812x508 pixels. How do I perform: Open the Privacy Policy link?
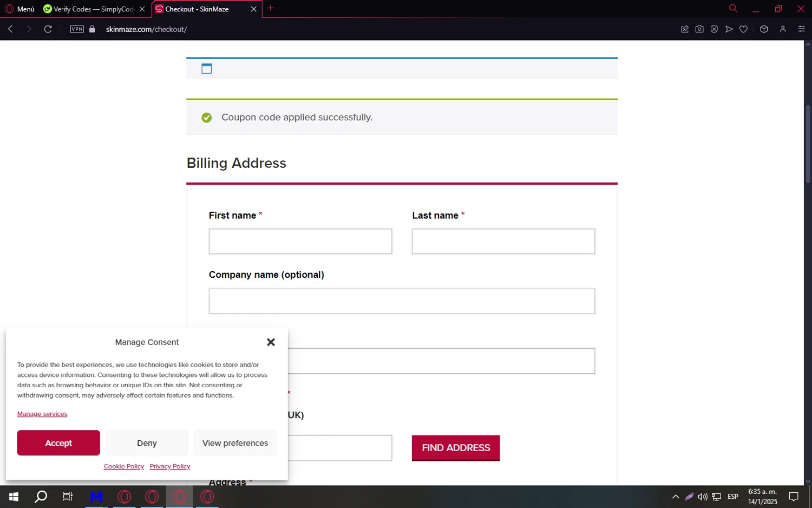(x=170, y=466)
